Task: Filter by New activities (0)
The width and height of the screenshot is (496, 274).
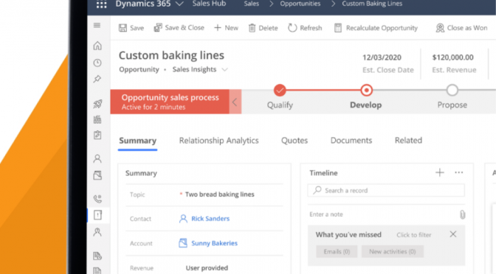Action: (392, 252)
